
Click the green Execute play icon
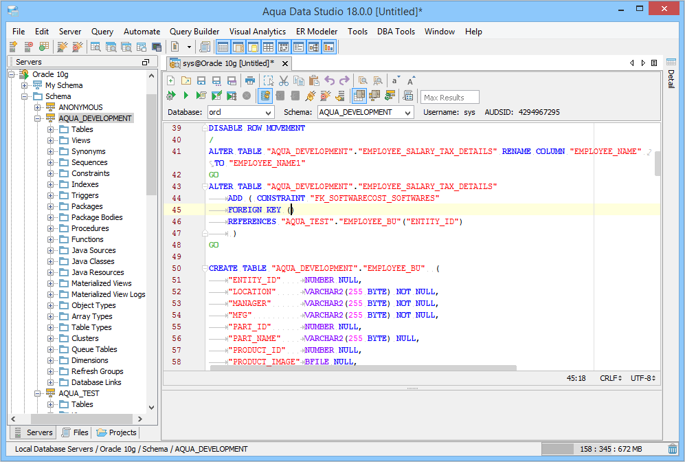tap(186, 96)
